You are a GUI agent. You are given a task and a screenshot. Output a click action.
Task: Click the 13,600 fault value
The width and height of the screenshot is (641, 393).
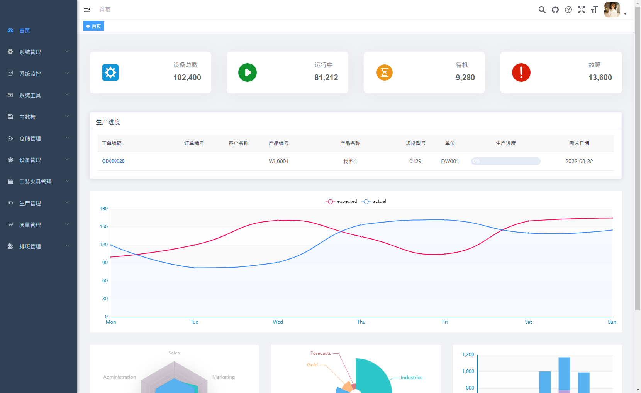[x=600, y=78]
